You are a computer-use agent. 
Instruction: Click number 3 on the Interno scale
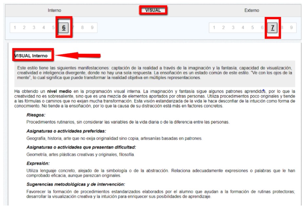point(34,28)
